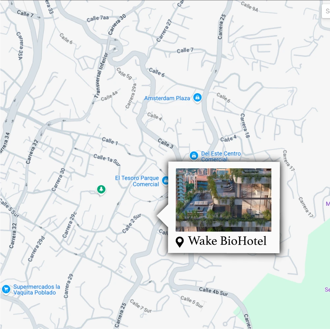
Task: Open the Supermercados la Vaquita Poblado label
Action: point(37,289)
